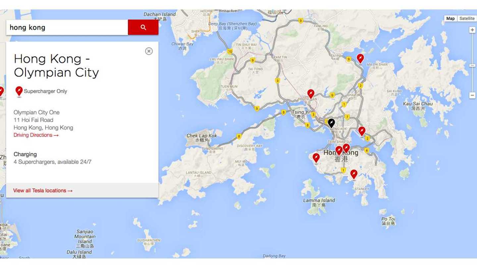The width and height of the screenshot is (477, 268).
Task: Click the red search magnifier button
Action: tap(142, 27)
